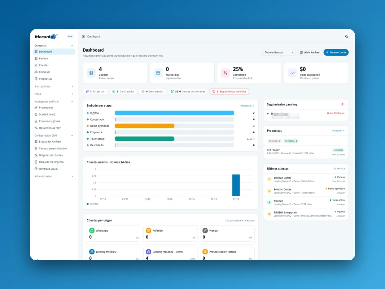
Task: Filter proposals by Borrador 2 tag
Action: coord(274,141)
